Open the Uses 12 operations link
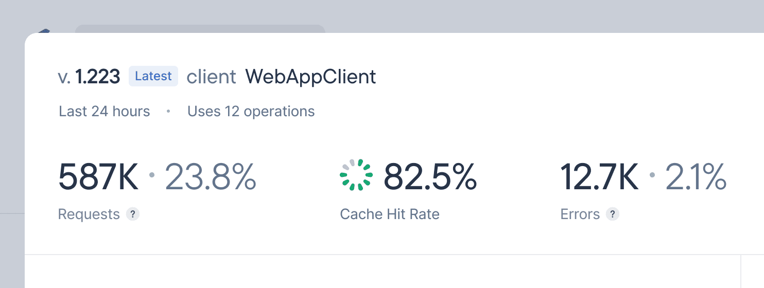The width and height of the screenshot is (764, 288). click(251, 112)
